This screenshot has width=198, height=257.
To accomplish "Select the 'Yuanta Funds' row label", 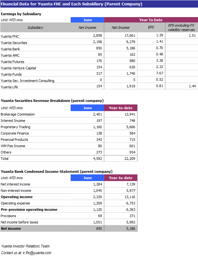I will click(11, 74).
